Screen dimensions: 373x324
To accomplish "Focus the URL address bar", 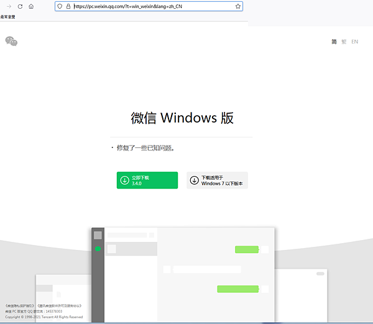I will (149, 6).
